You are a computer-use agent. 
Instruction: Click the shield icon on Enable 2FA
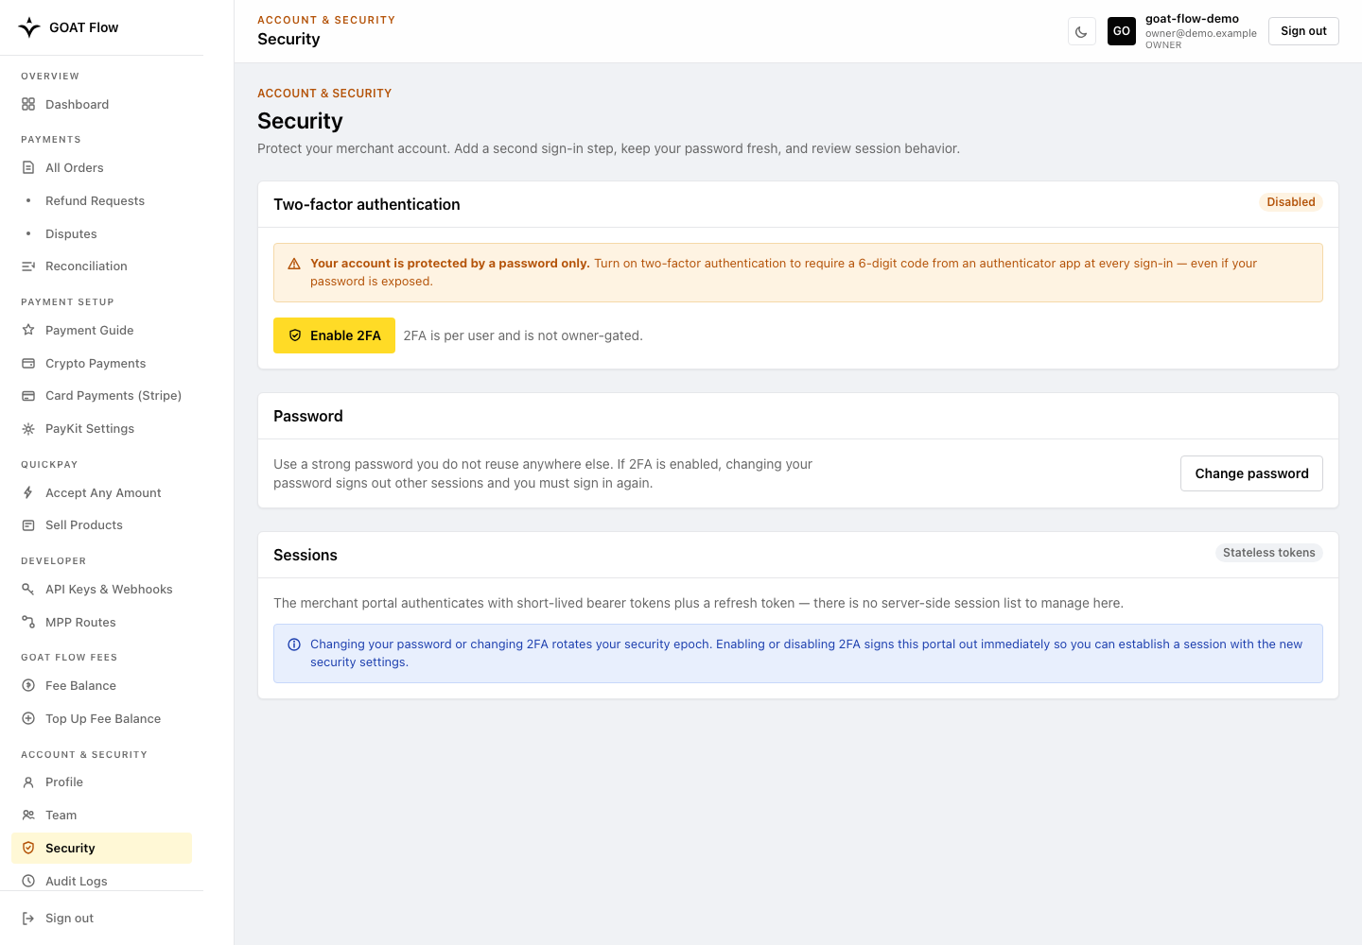295,335
